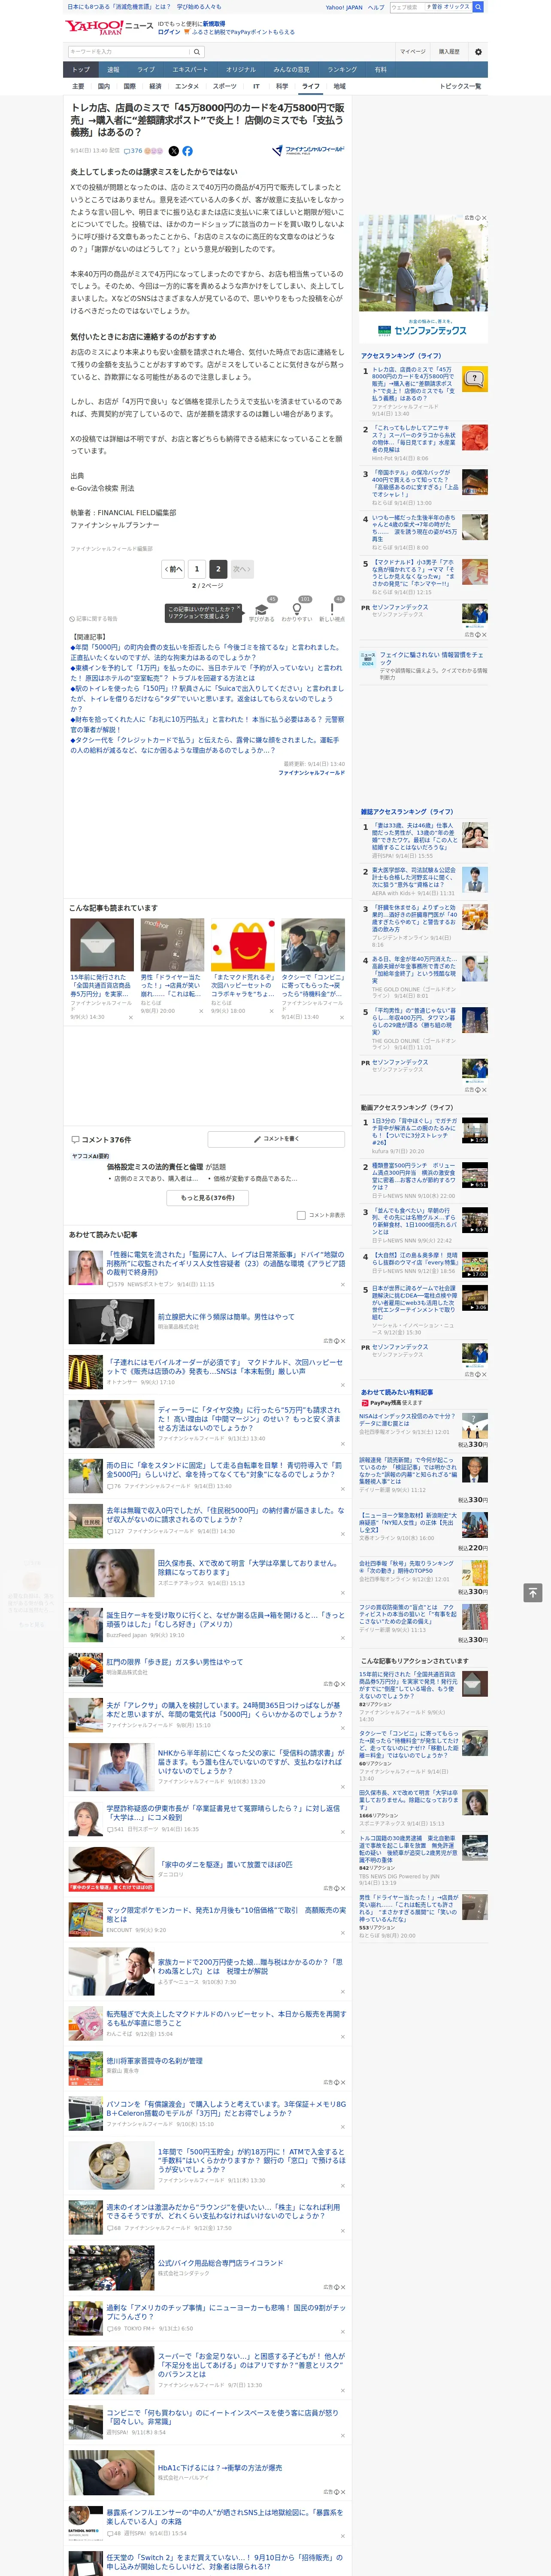Viewport: 551px width, 2576px height.
Task: Open the みんなの意見 navigation tab
Action: (x=291, y=69)
